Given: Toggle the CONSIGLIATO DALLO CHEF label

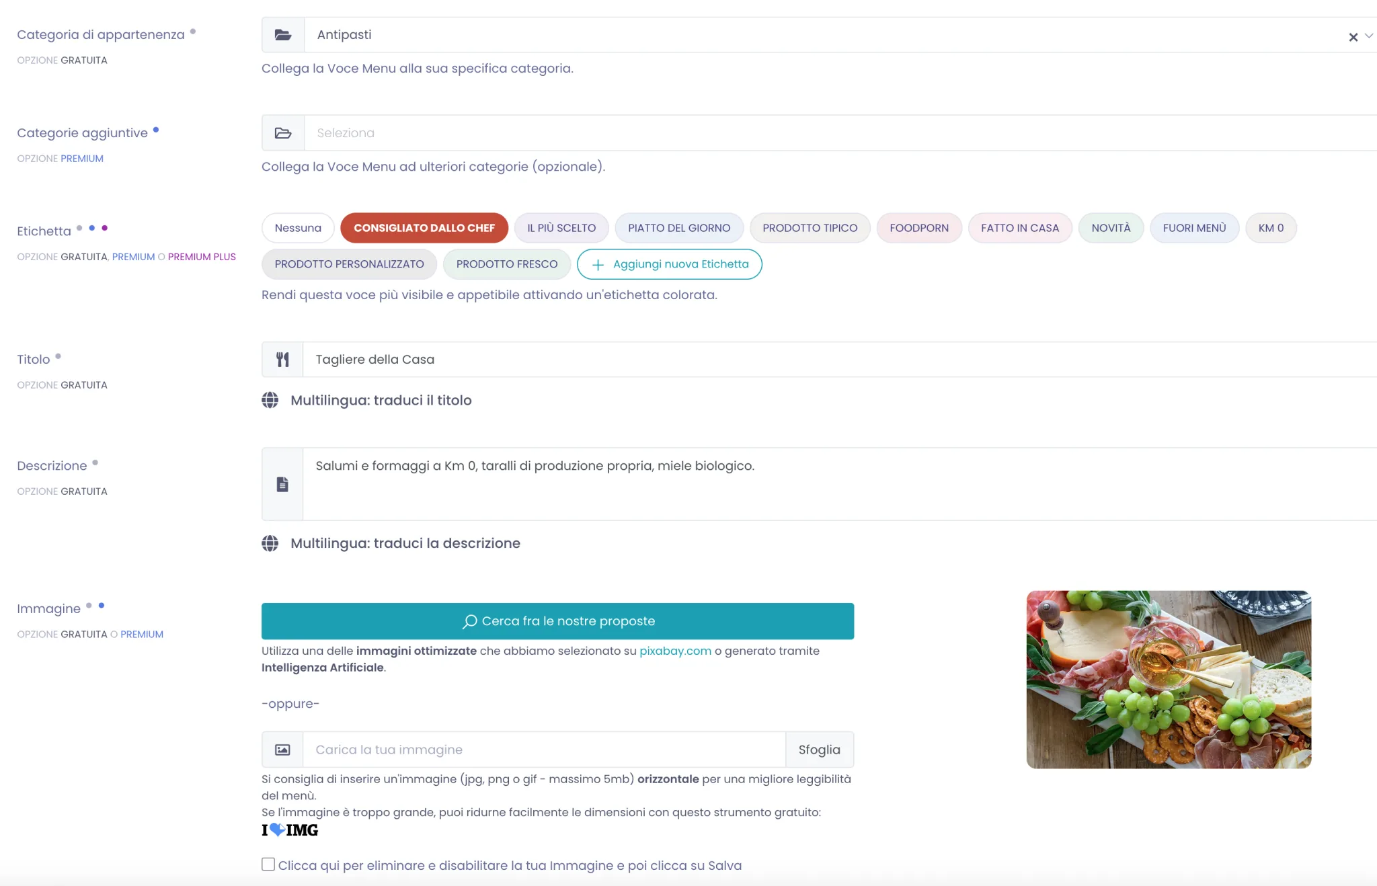Looking at the screenshot, I should (x=424, y=228).
